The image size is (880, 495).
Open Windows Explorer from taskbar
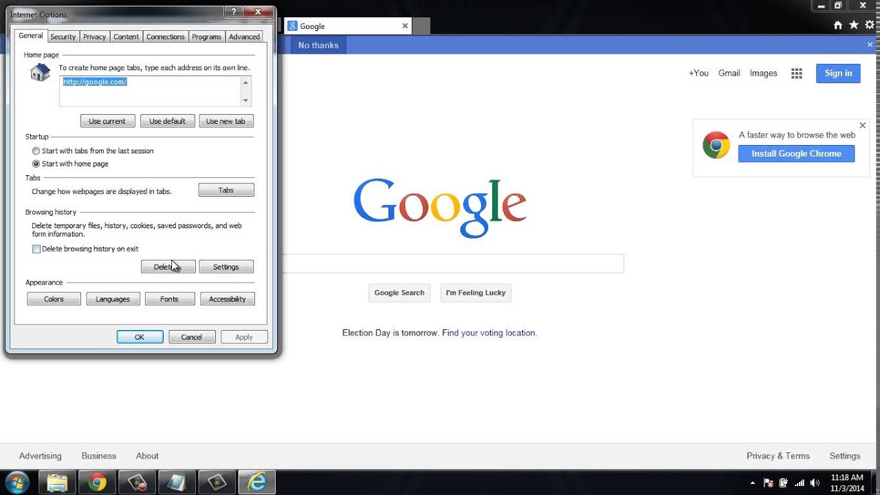(57, 482)
